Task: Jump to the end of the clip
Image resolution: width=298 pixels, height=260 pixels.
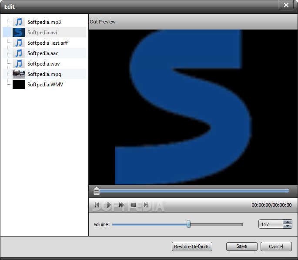Action: point(146,205)
